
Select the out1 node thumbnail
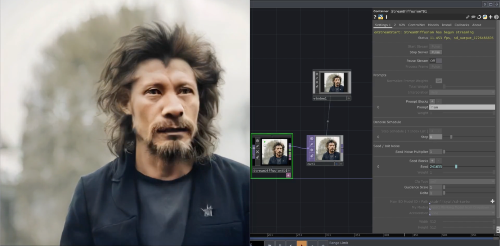pos(327,148)
